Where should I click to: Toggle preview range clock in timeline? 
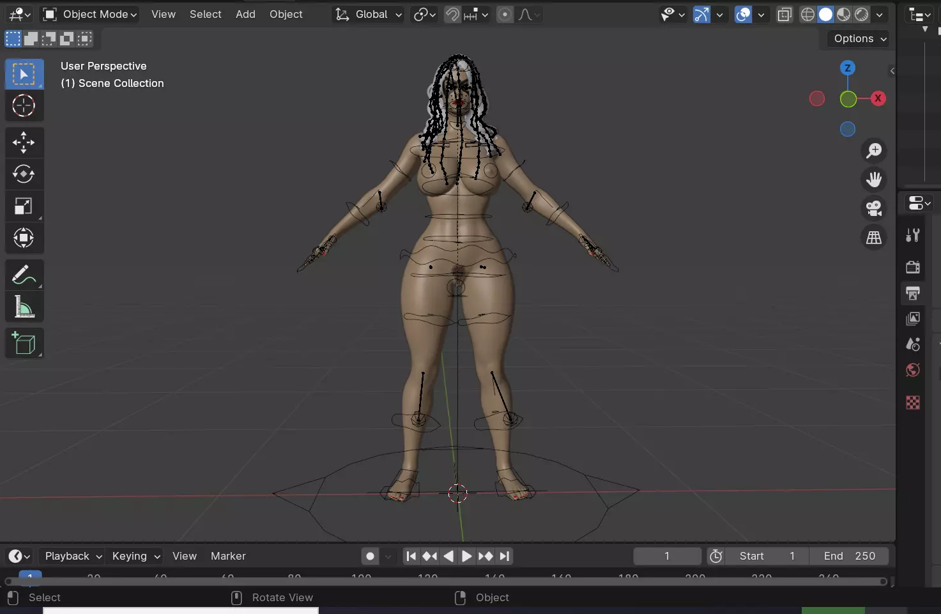716,556
